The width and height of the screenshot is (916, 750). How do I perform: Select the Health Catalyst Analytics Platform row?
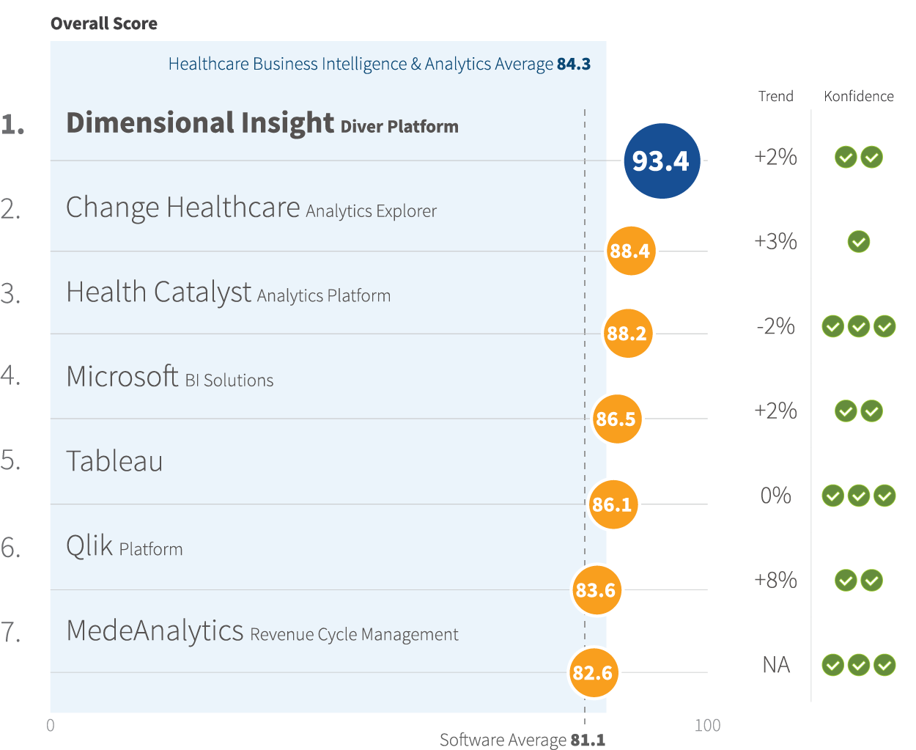coord(228,293)
